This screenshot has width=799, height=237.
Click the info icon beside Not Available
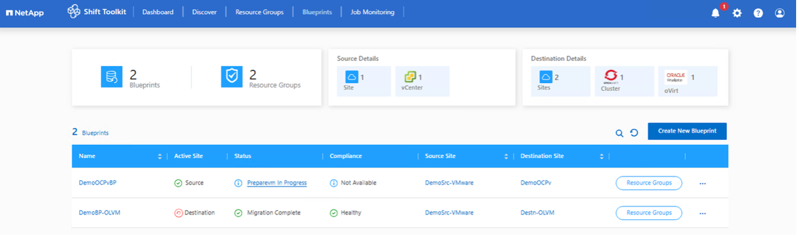335,184
